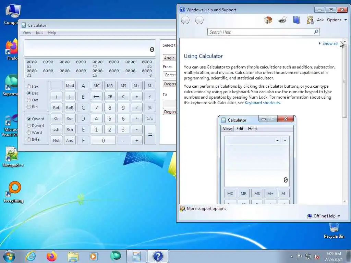Image resolution: width=351 pixels, height=263 pixels.
Task: Click the Show desktop button on taskbar
Action: click(x=349, y=256)
